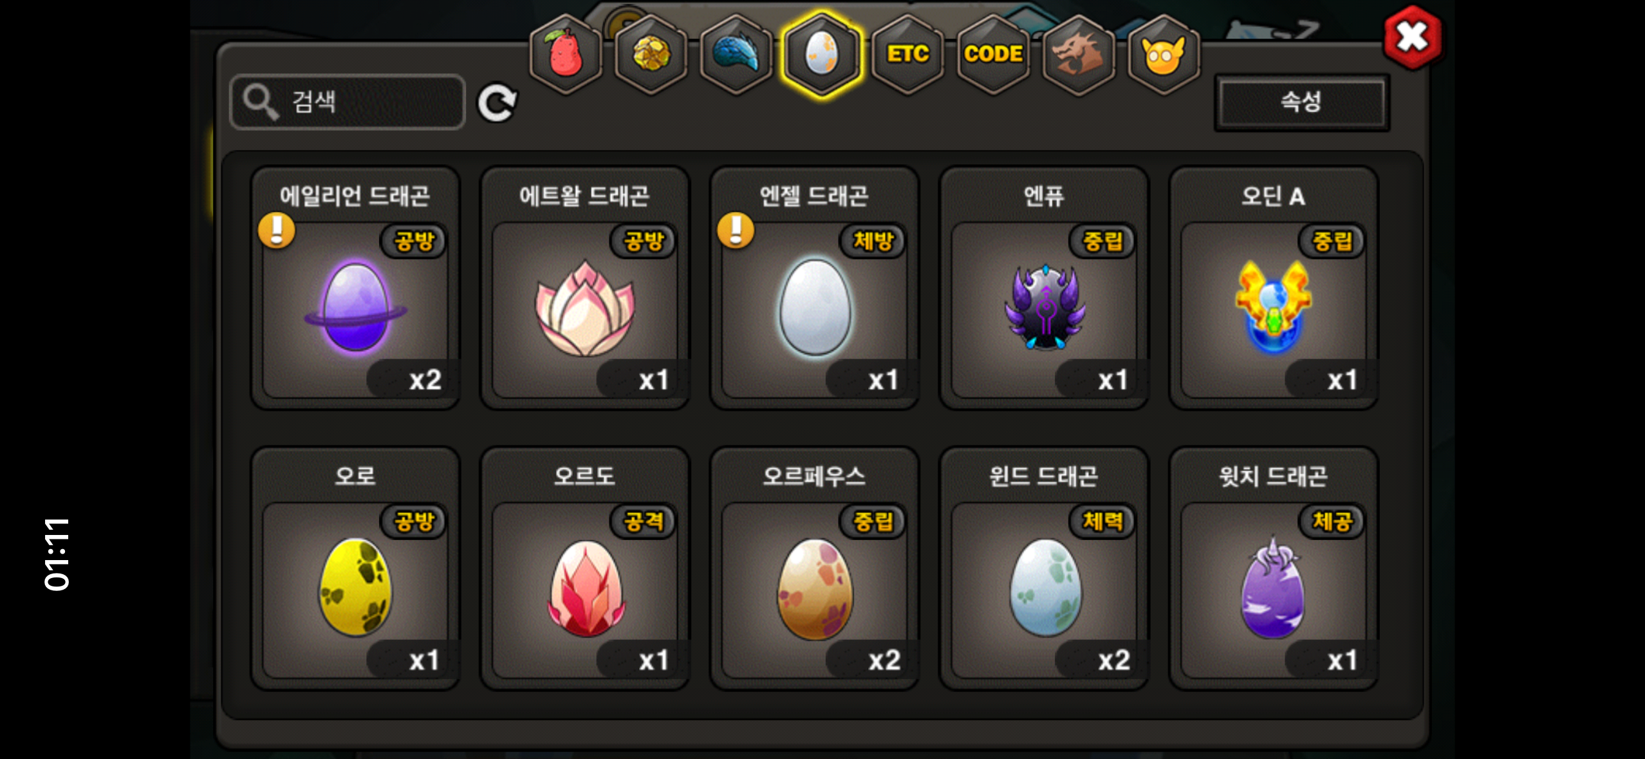Select the 엔퓨 dark spiked egg

1044,288
